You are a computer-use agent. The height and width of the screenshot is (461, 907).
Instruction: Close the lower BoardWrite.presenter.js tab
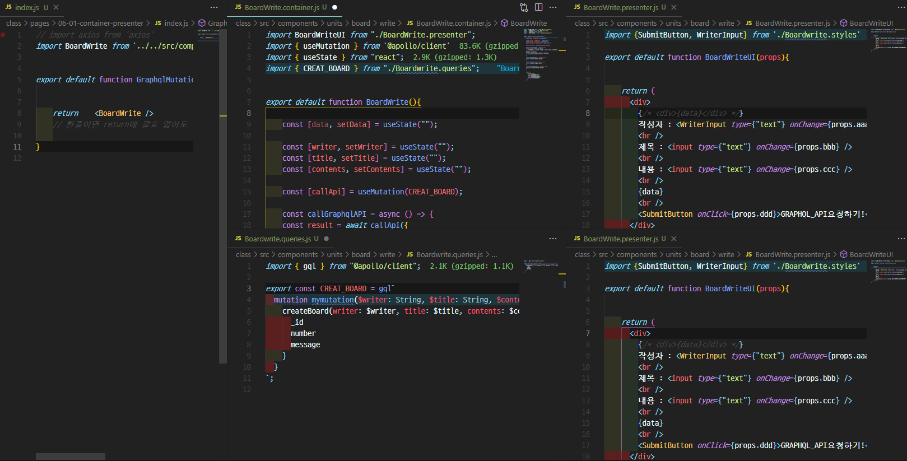pos(674,239)
